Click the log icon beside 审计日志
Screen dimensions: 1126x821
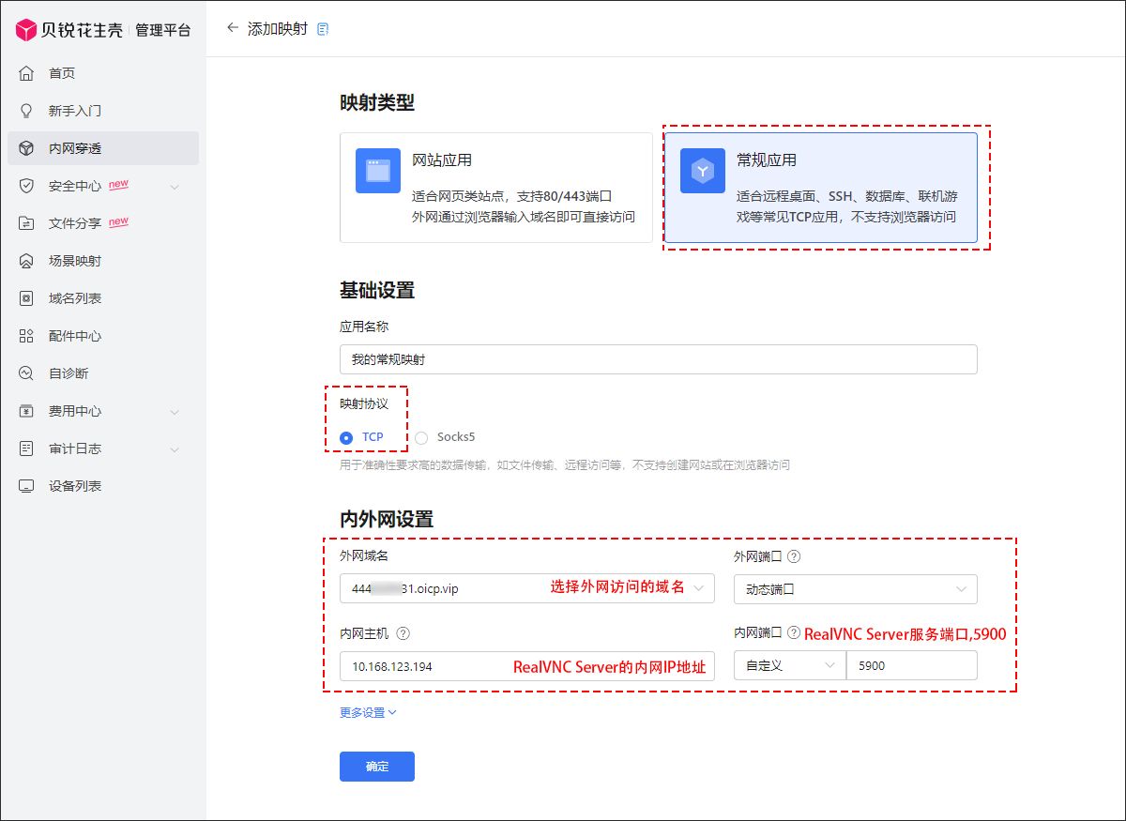point(26,449)
